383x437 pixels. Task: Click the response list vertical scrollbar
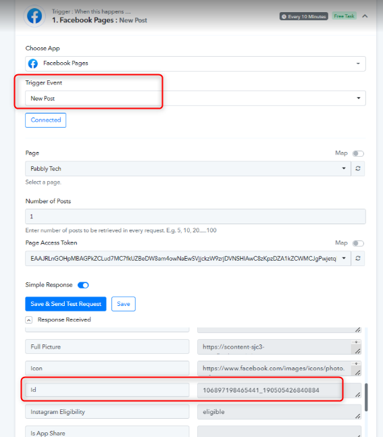(366, 397)
